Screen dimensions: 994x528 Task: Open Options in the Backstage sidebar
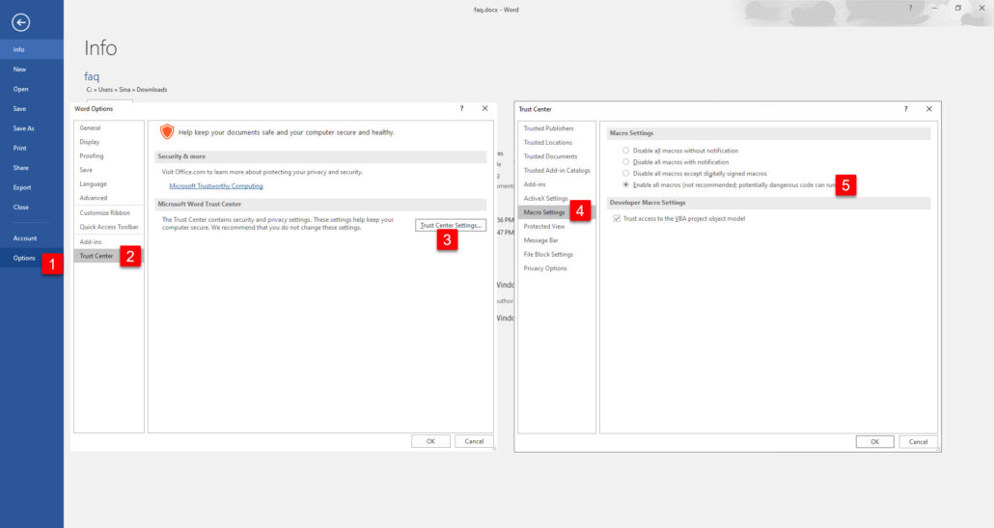(24, 258)
